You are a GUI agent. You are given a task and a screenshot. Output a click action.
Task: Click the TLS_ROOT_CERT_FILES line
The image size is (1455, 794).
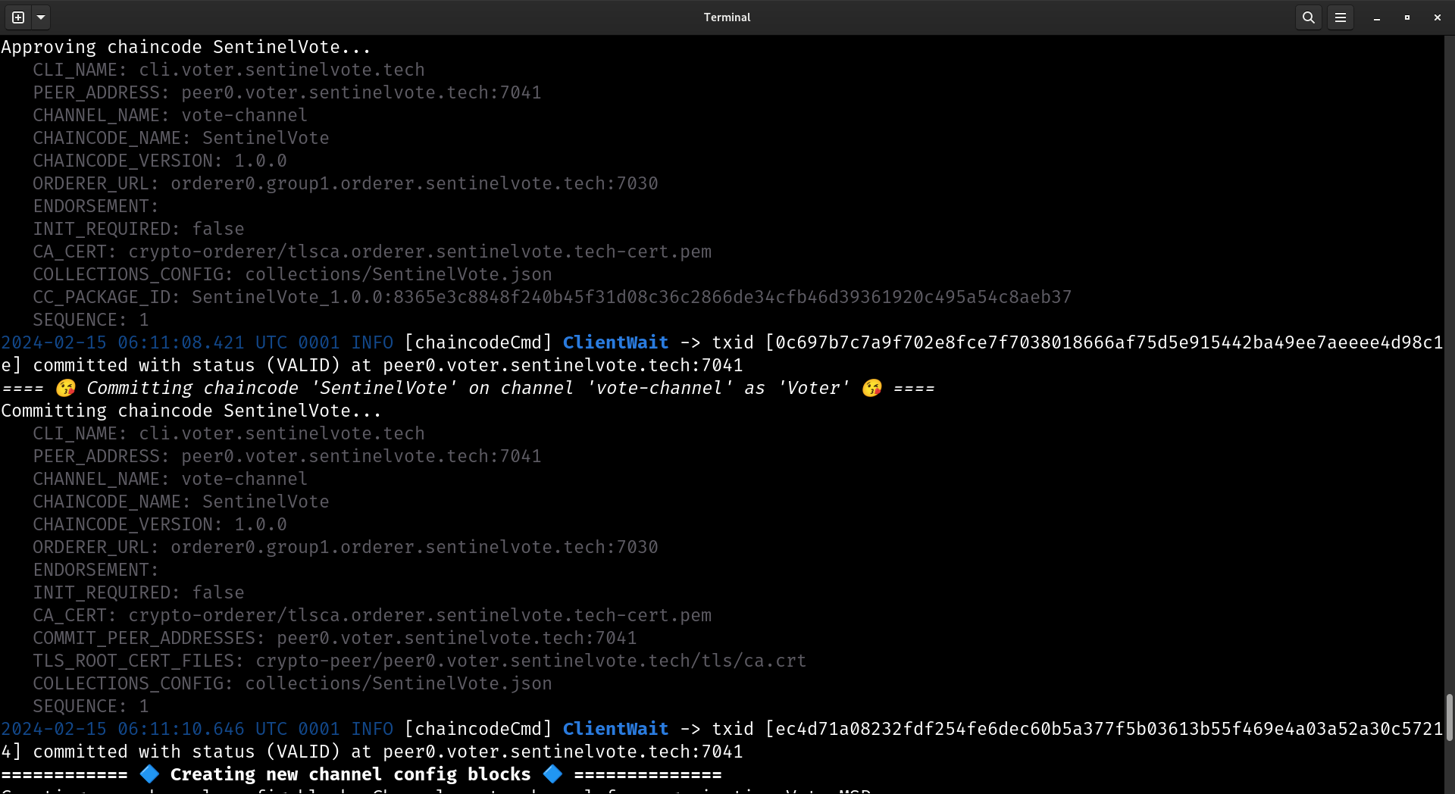pos(420,661)
